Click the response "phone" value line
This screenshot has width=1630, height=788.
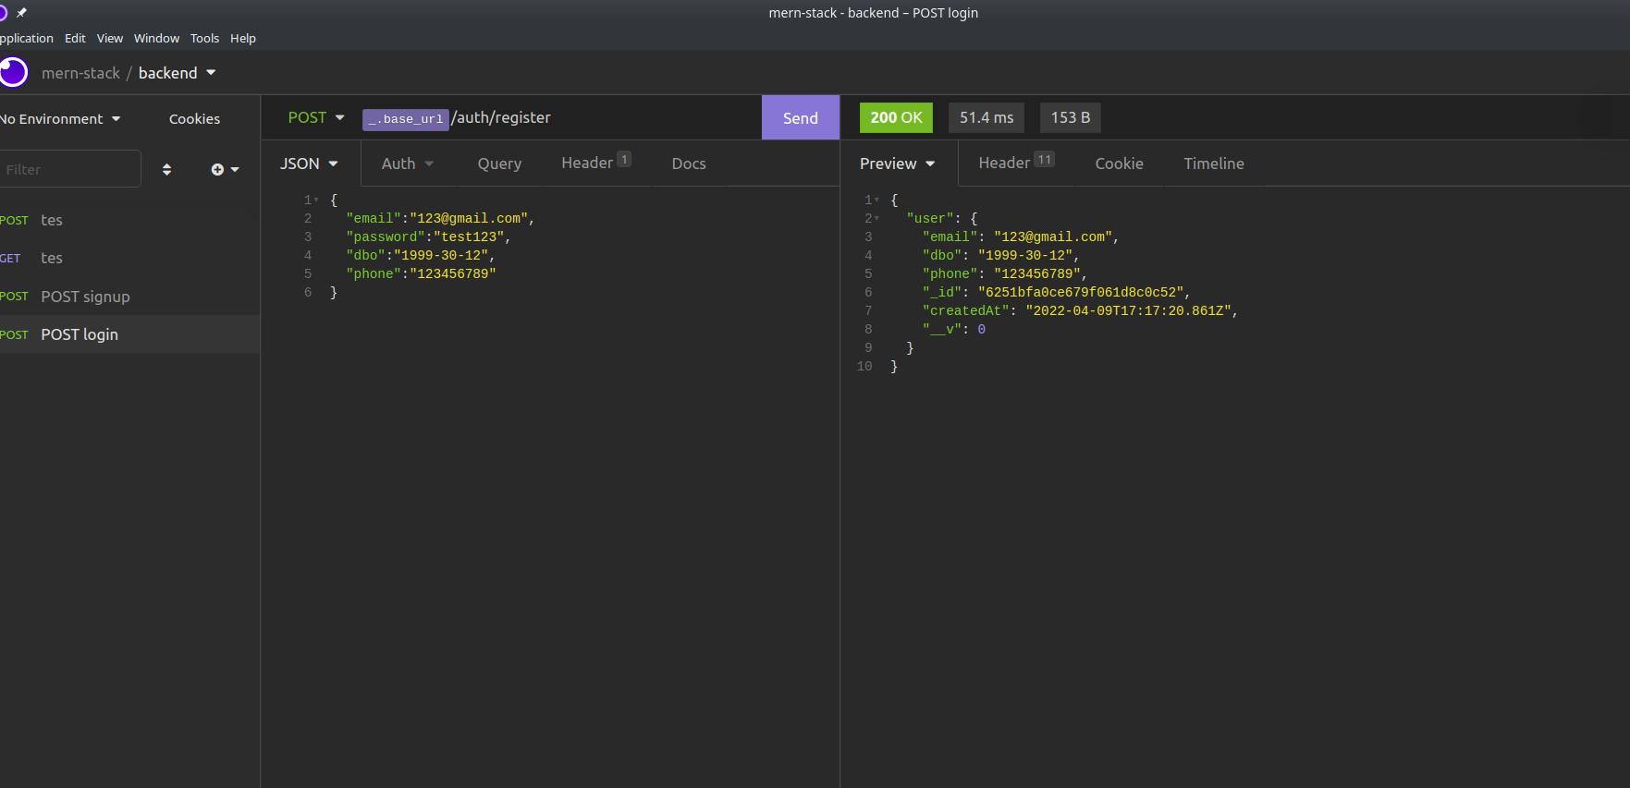pyautogui.click(x=1005, y=273)
